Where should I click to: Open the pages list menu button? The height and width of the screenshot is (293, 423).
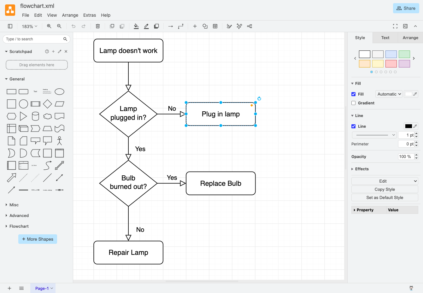(x=21, y=288)
